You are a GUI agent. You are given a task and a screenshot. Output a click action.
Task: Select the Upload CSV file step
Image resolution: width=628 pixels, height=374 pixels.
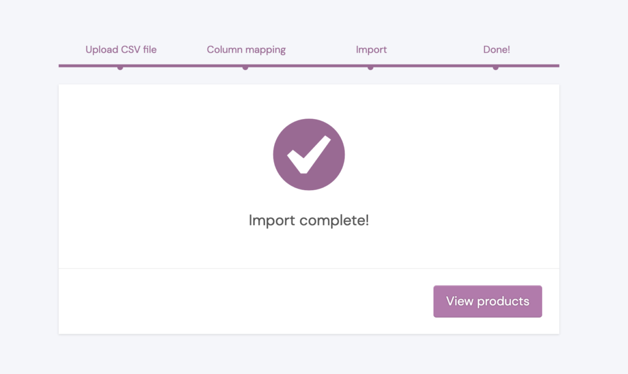point(121,50)
